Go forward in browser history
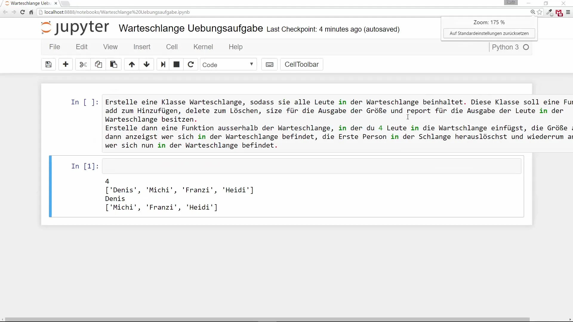Image resolution: width=573 pixels, height=322 pixels. [14, 12]
